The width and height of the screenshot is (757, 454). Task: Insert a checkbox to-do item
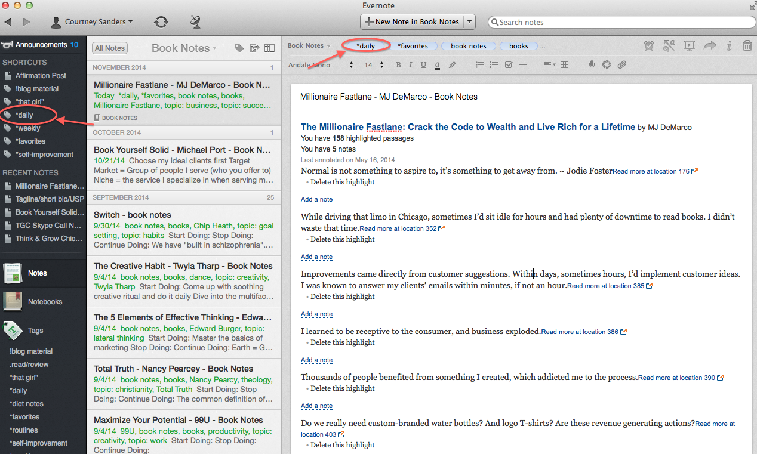point(509,65)
